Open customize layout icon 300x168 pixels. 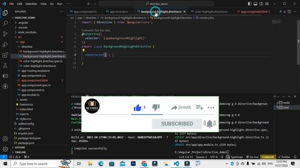point(267,4)
